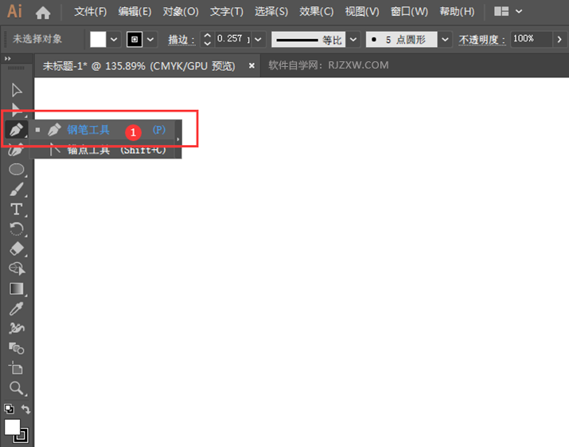Open the 不透明度 opacity panel link
This screenshot has height=447, width=569.
tap(482, 40)
